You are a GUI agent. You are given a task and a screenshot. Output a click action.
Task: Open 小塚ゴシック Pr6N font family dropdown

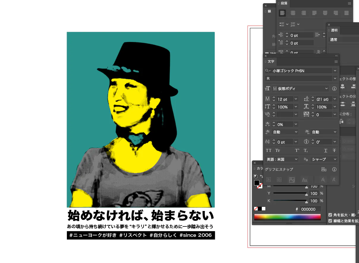335,71
